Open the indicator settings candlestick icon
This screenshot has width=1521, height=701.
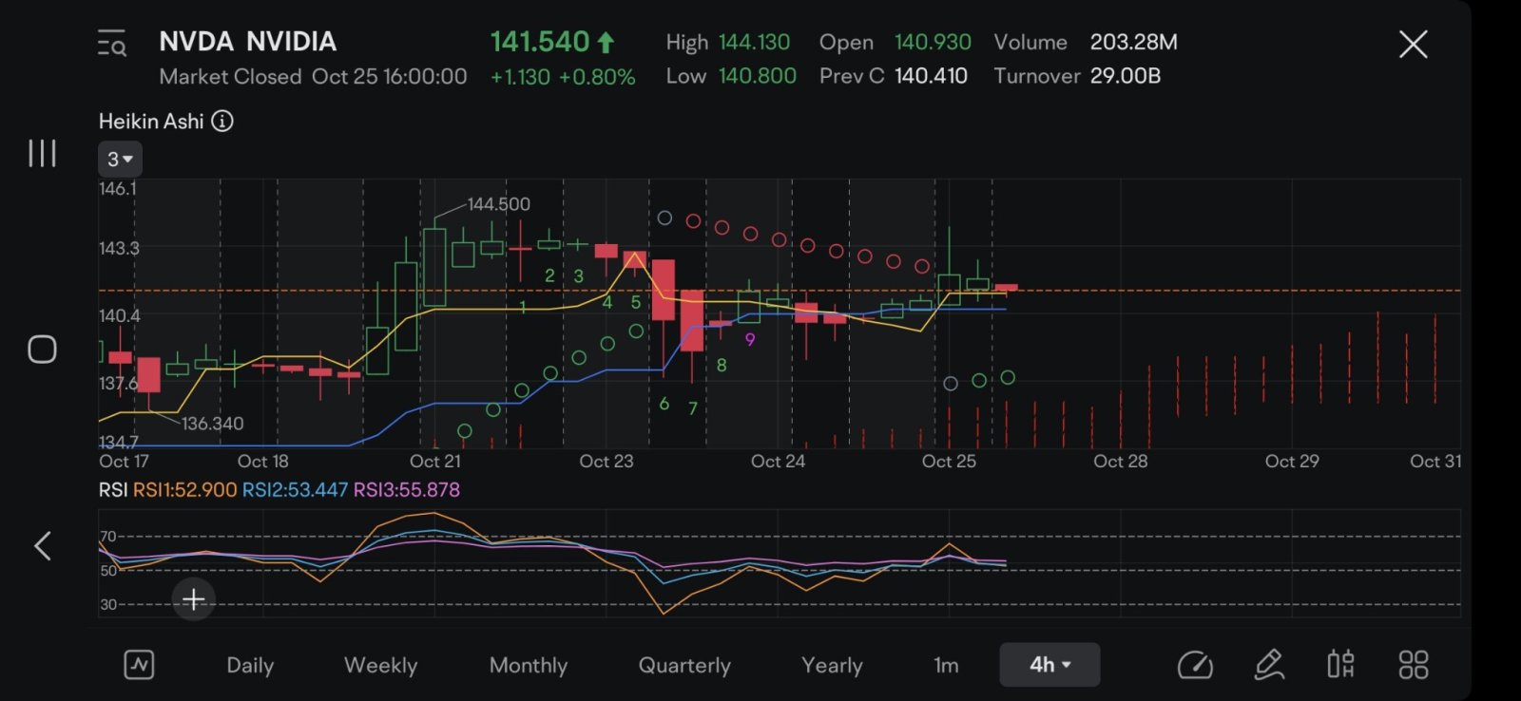[1340, 665]
